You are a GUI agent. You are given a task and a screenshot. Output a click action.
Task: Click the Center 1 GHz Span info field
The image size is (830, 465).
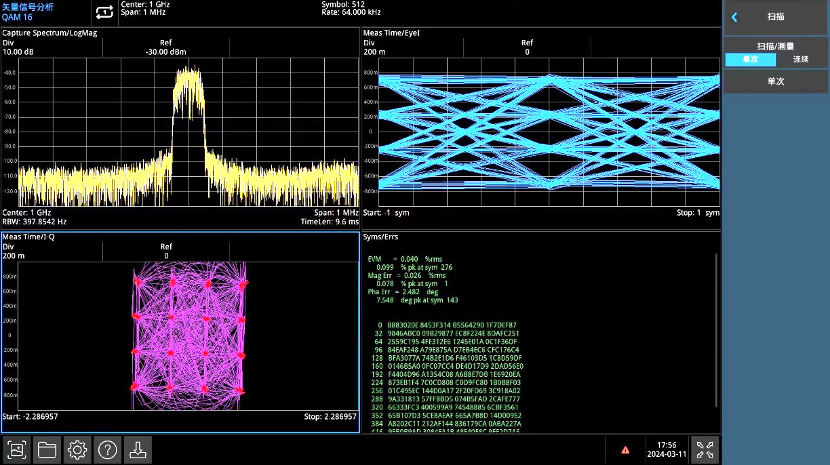point(145,8)
